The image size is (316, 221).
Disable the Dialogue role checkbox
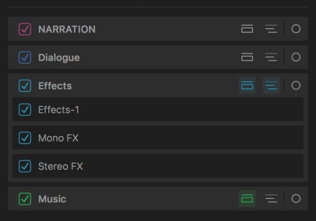tap(25, 57)
